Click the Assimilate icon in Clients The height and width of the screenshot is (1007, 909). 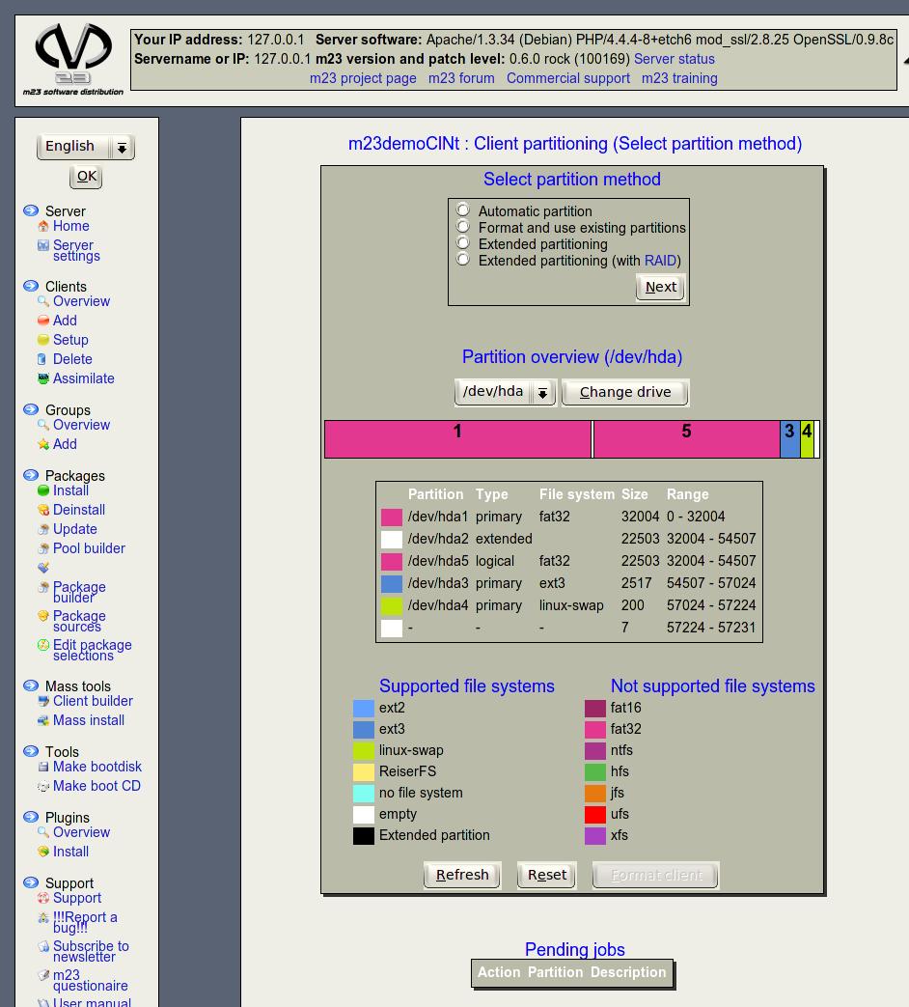coord(43,378)
